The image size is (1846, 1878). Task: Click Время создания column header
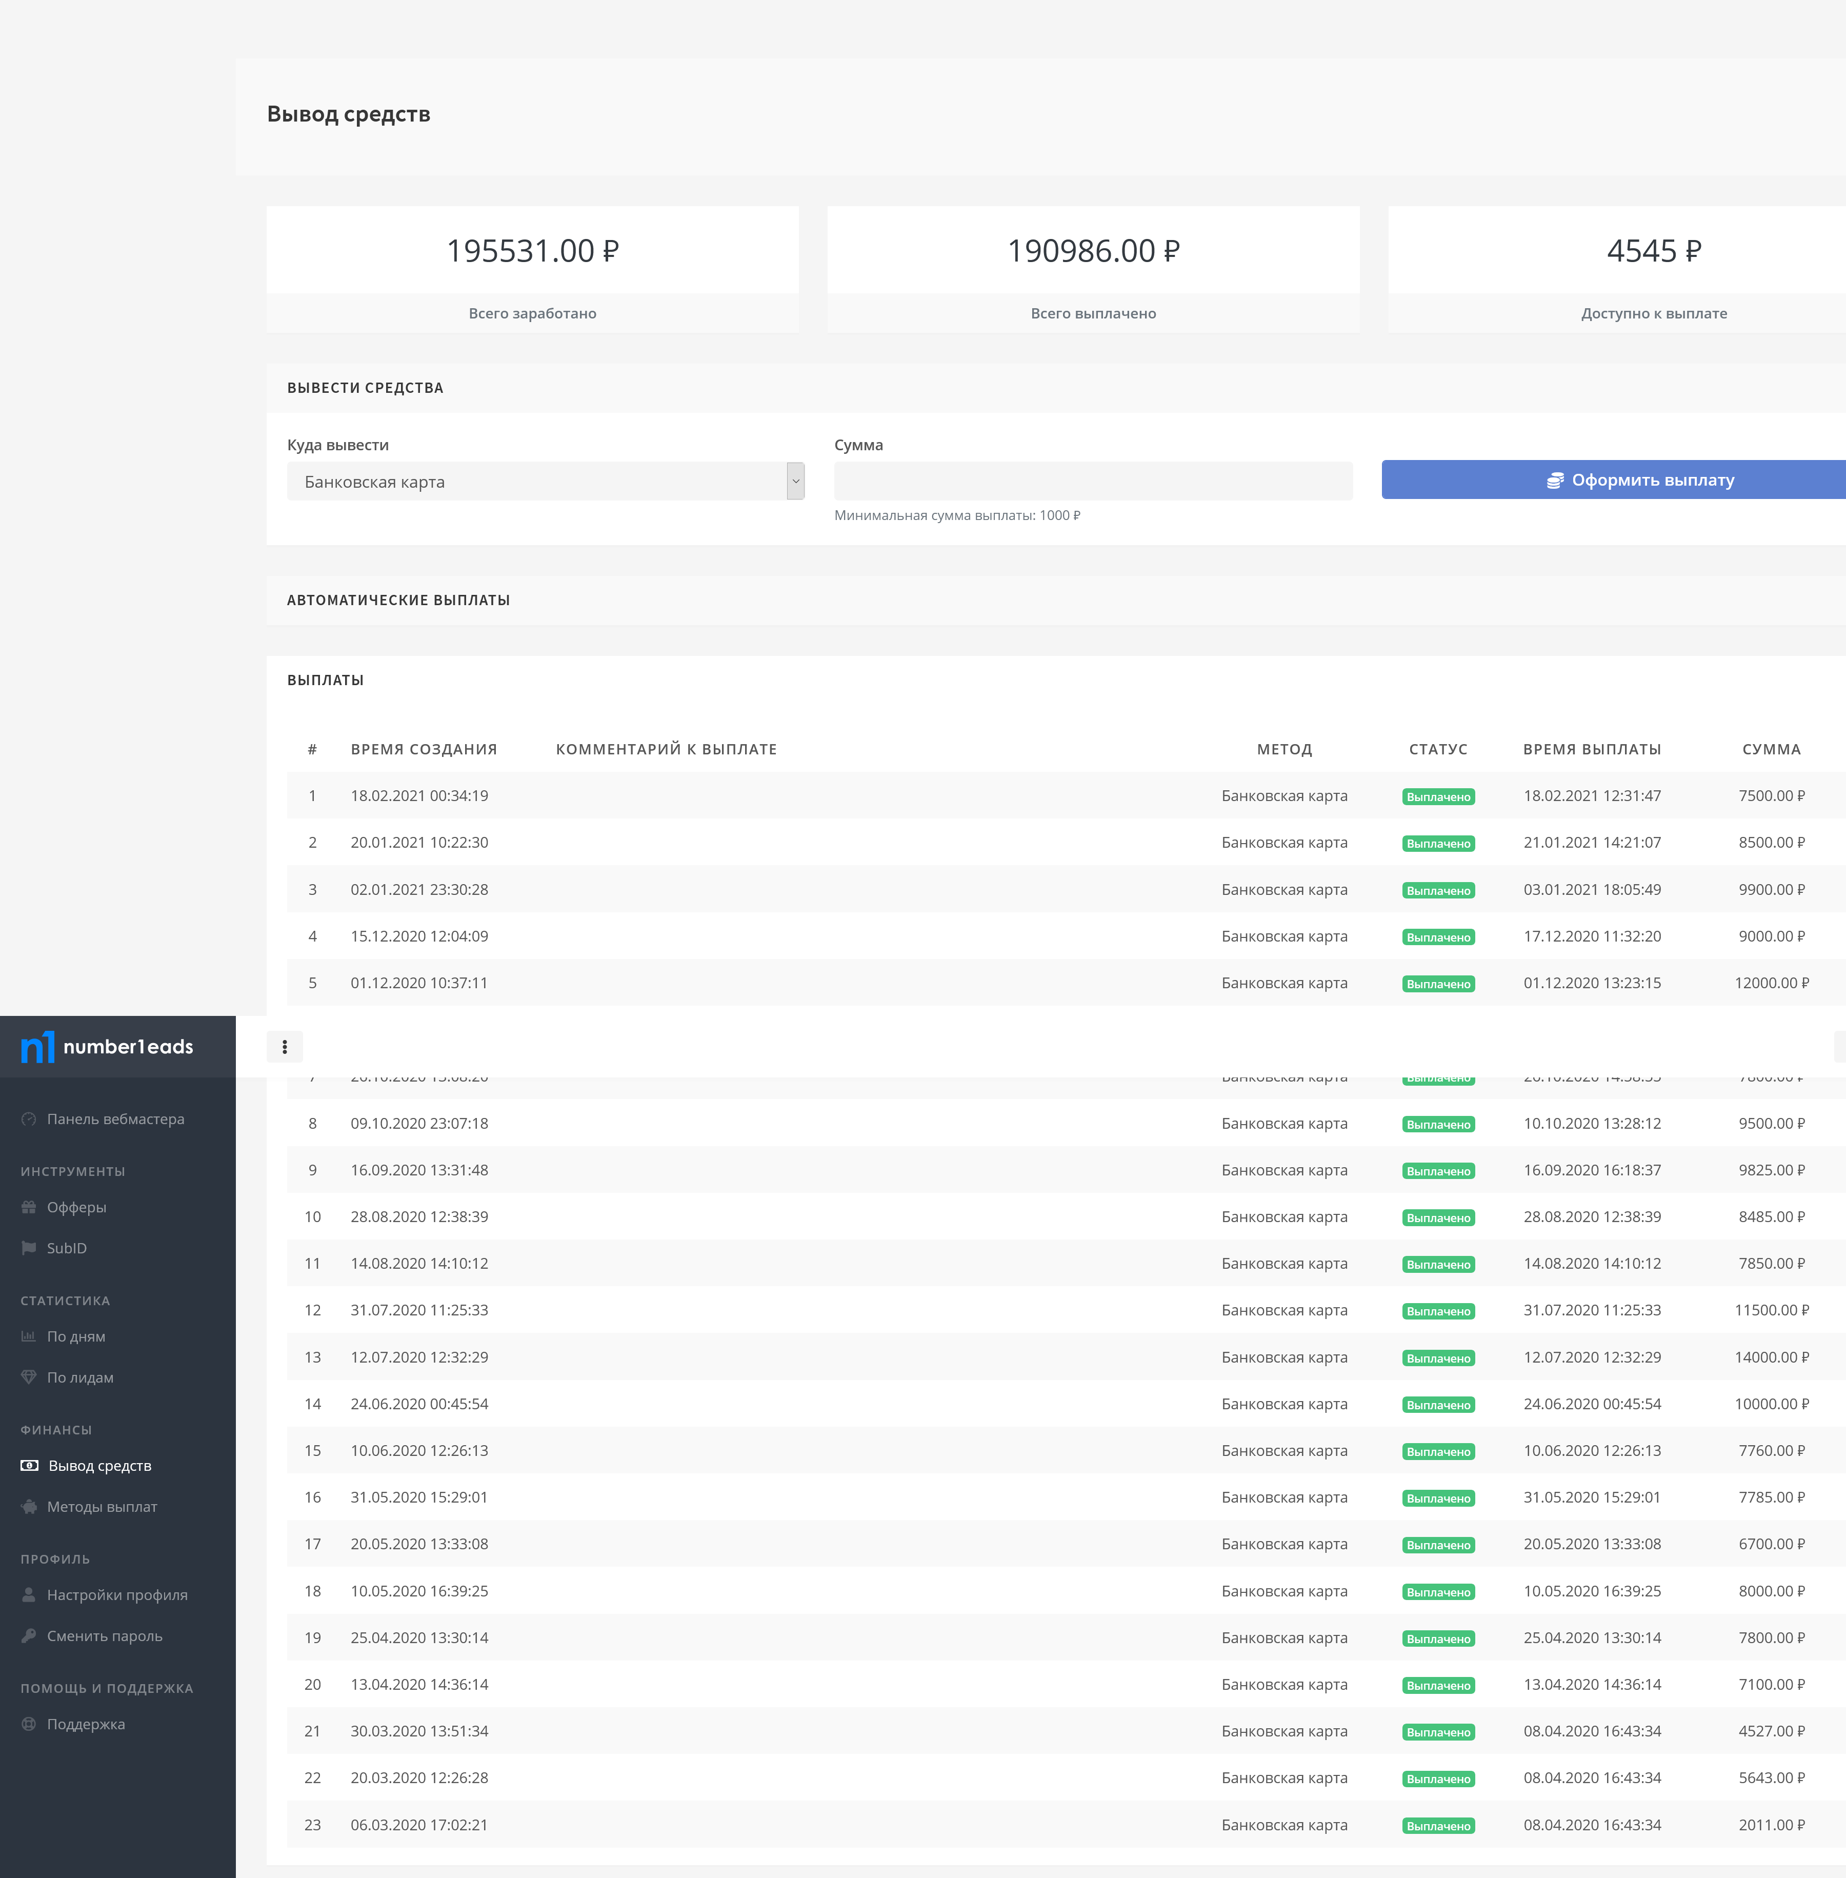(424, 749)
